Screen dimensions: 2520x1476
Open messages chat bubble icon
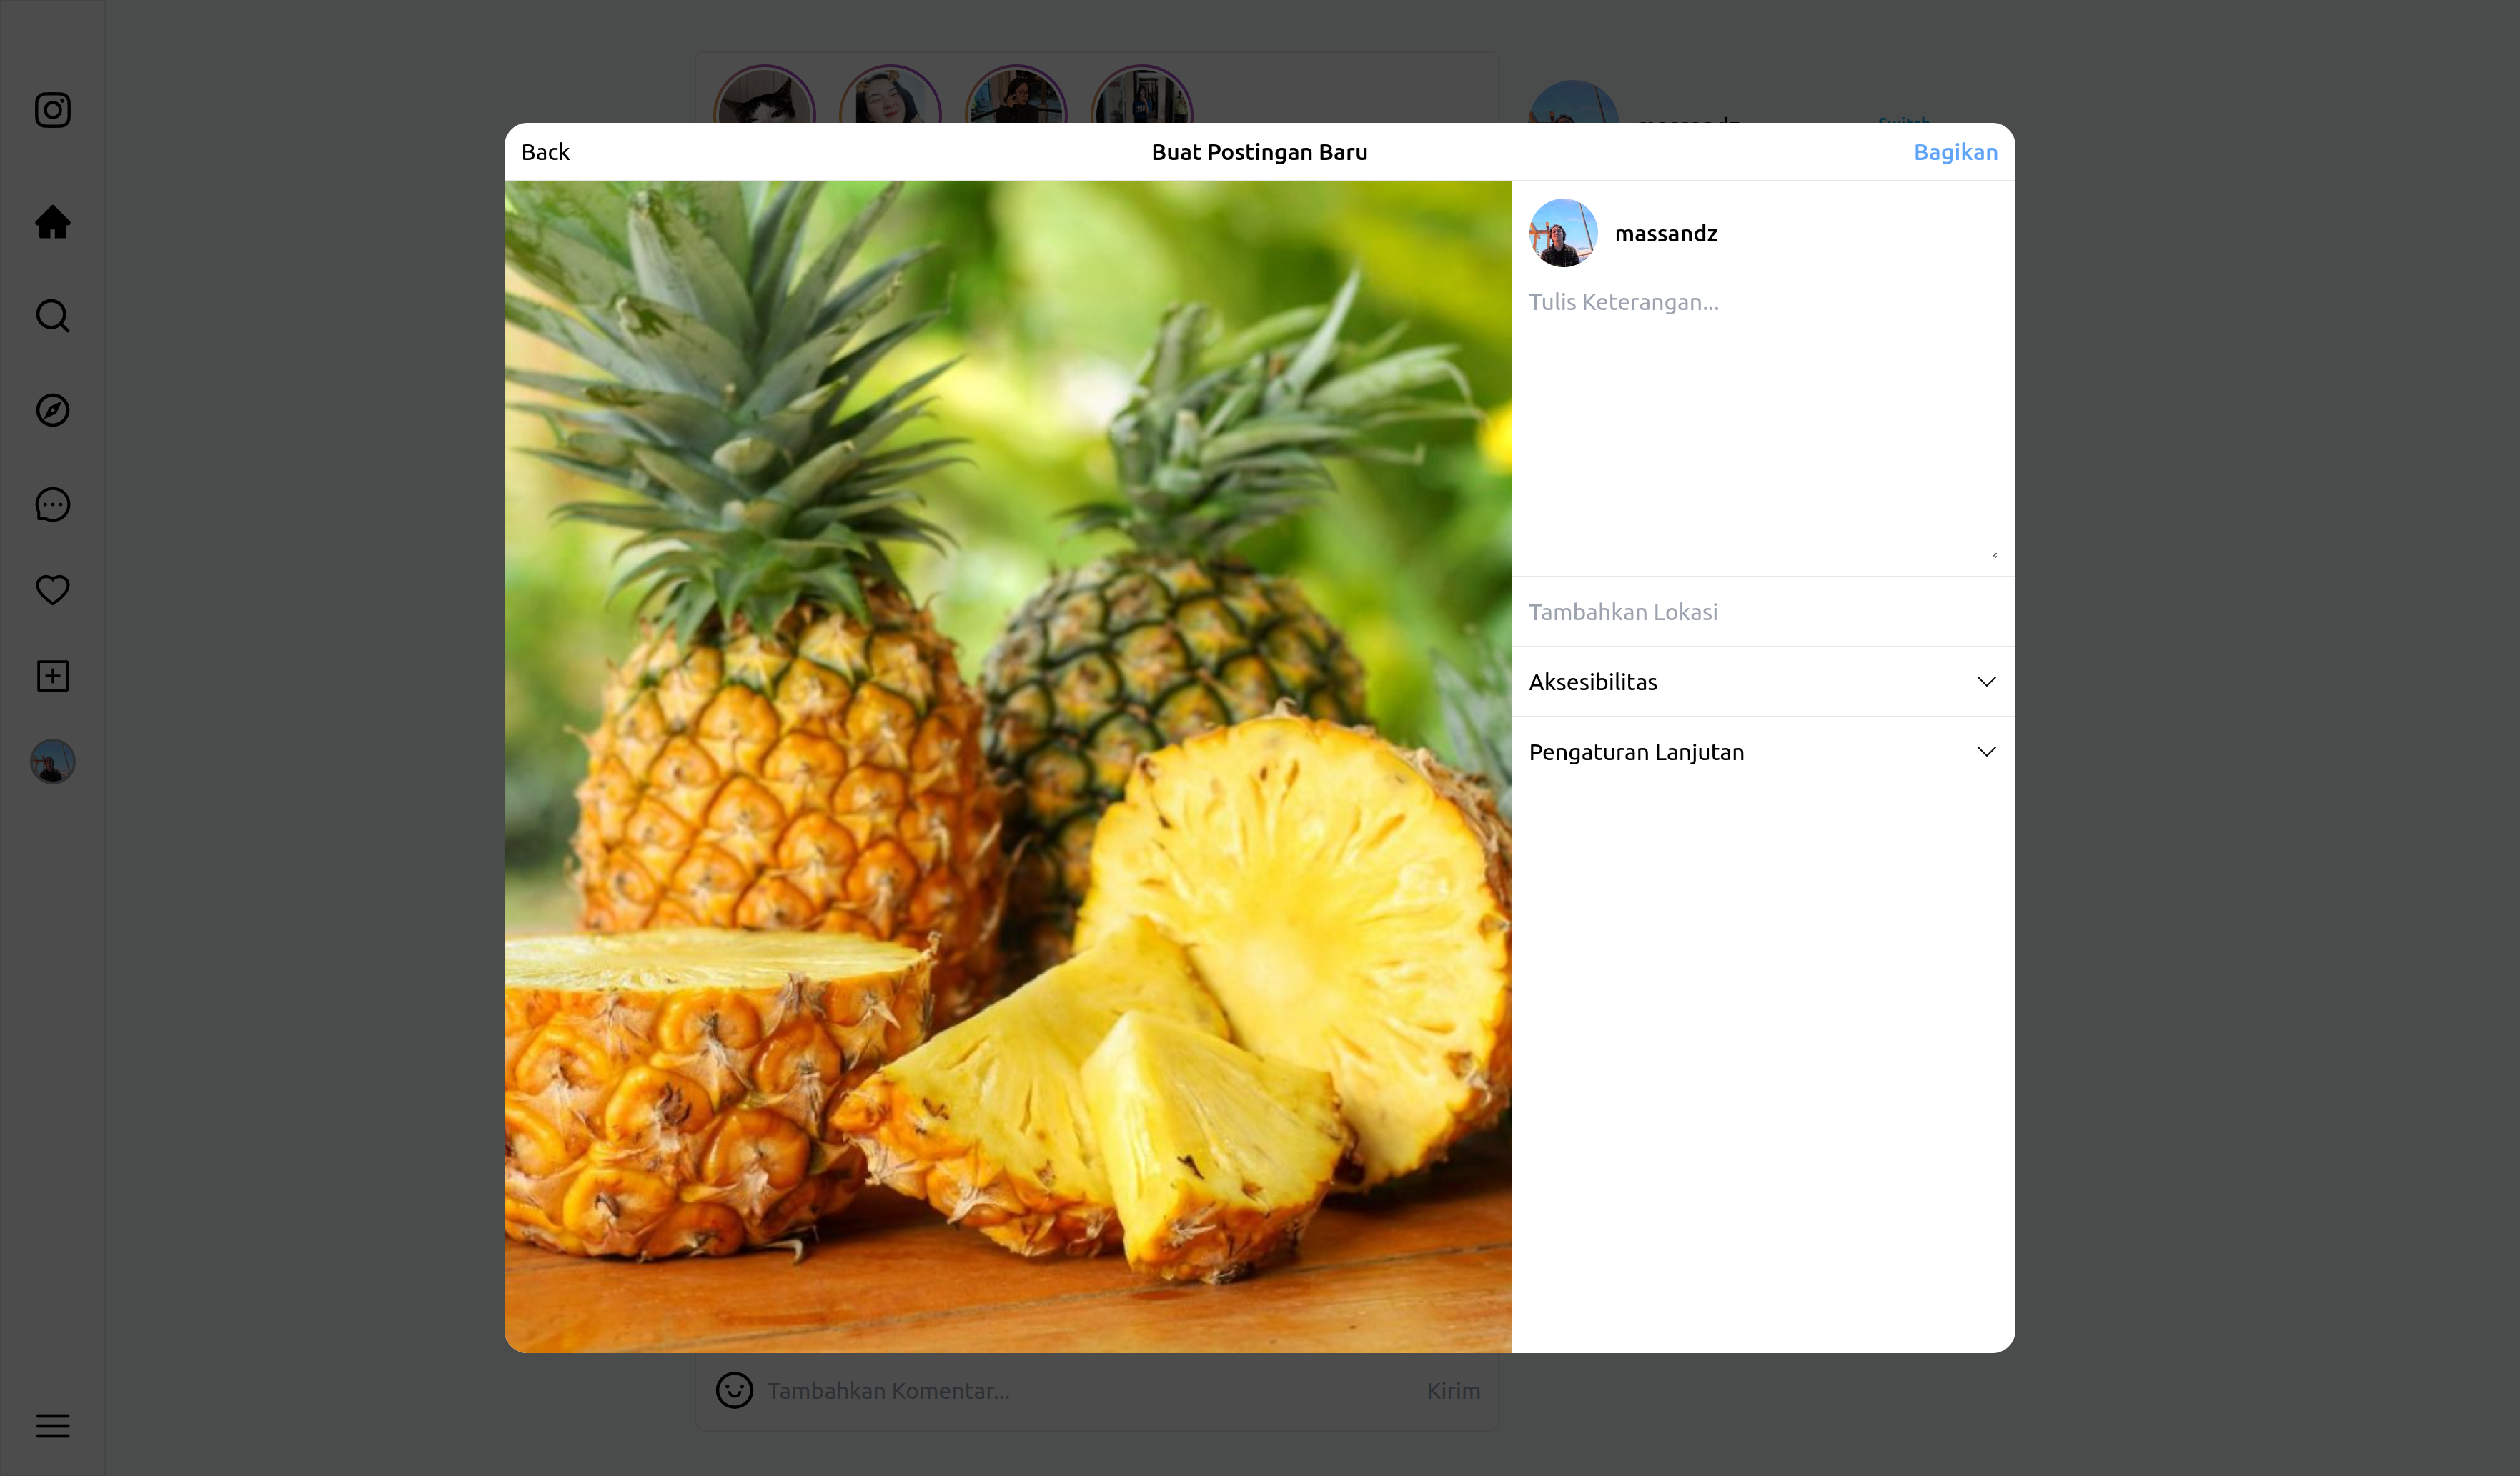tap(52, 504)
